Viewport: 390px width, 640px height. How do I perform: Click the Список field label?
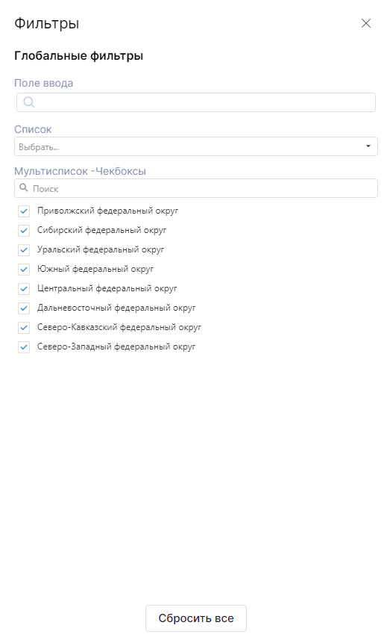pyautogui.click(x=33, y=129)
